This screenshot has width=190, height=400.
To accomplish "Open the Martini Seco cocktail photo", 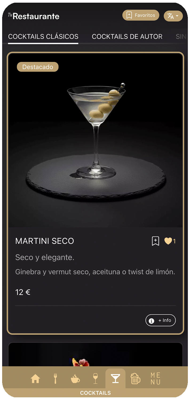I will coord(96,141).
